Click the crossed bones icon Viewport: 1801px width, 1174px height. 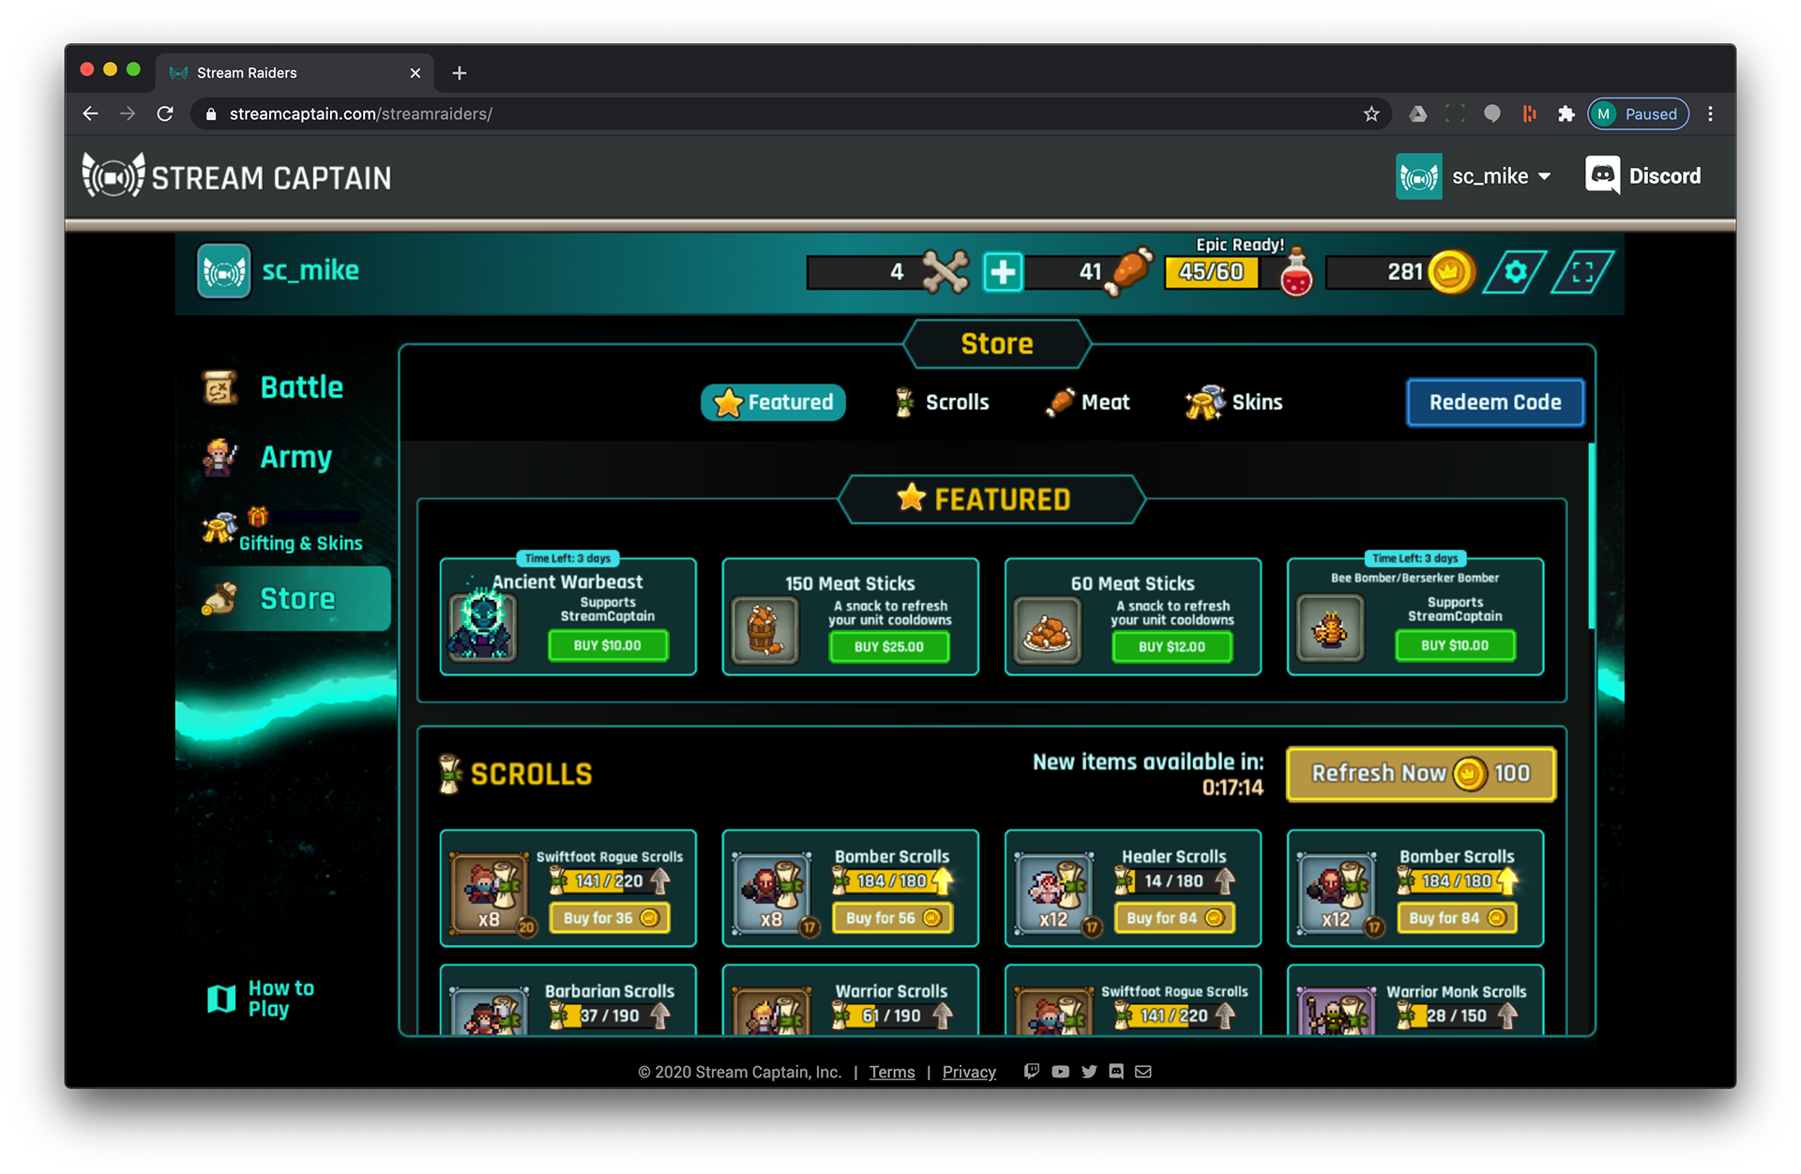tap(945, 273)
